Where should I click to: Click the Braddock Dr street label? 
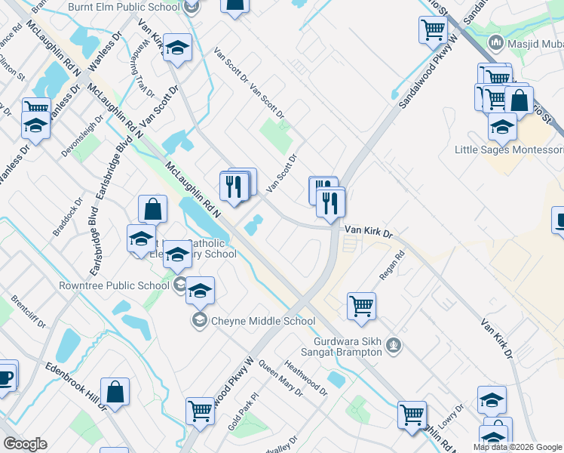point(68,217)
